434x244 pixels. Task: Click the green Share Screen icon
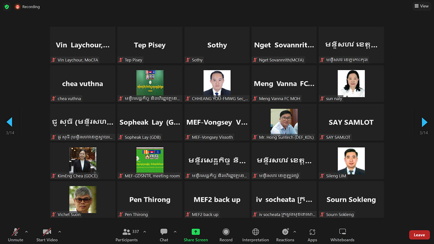coord(196,232)
